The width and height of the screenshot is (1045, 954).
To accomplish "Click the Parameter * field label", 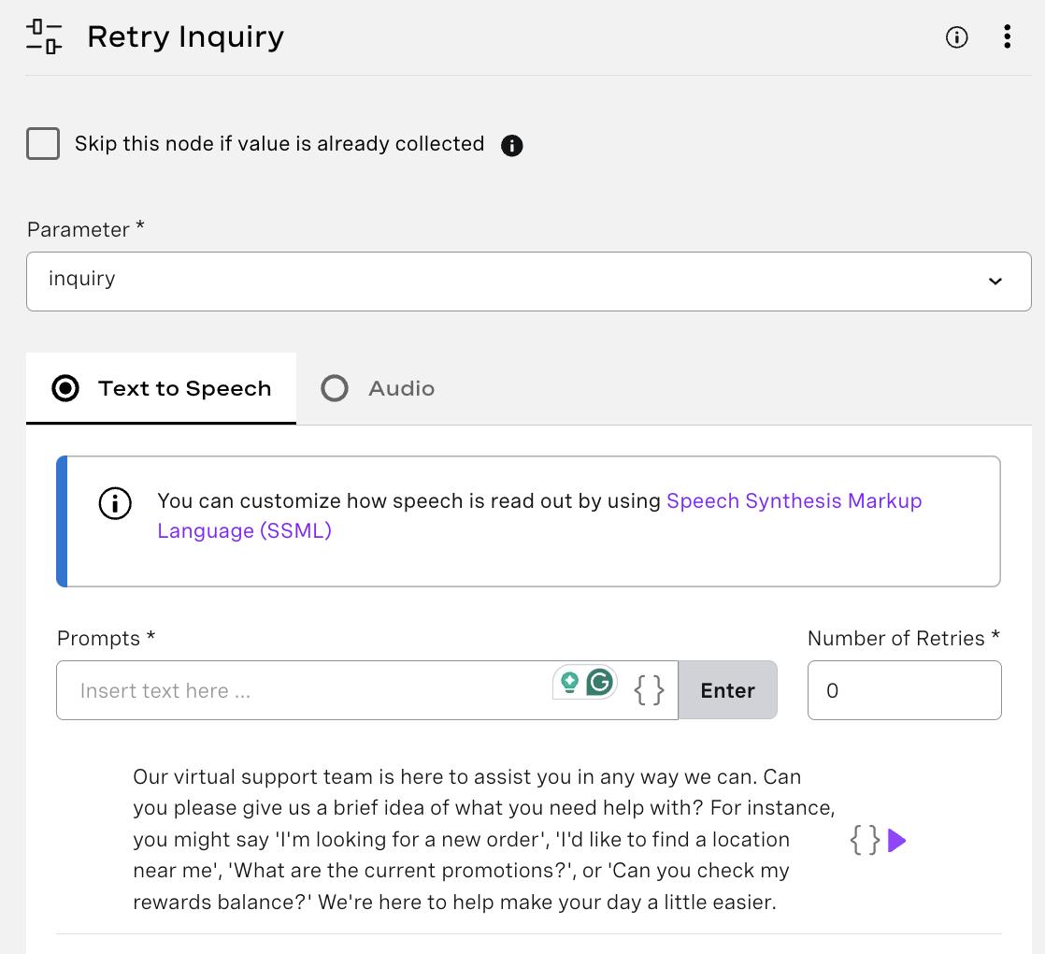I will 85,228.
